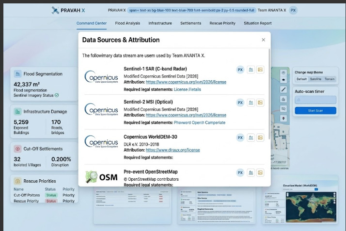Click the image icon in Sentinel-1 SAR row
Viewport: 346px width, 231px height.
260,70
